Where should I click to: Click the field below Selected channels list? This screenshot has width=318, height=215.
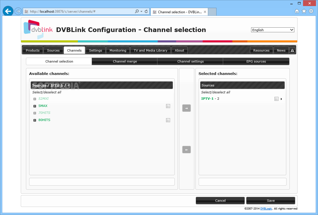tap(242, 182)
